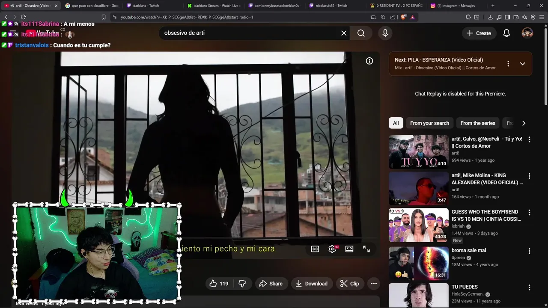Click the Create button
Viewport: 548px width, 308px height.
tap(479, 33)
